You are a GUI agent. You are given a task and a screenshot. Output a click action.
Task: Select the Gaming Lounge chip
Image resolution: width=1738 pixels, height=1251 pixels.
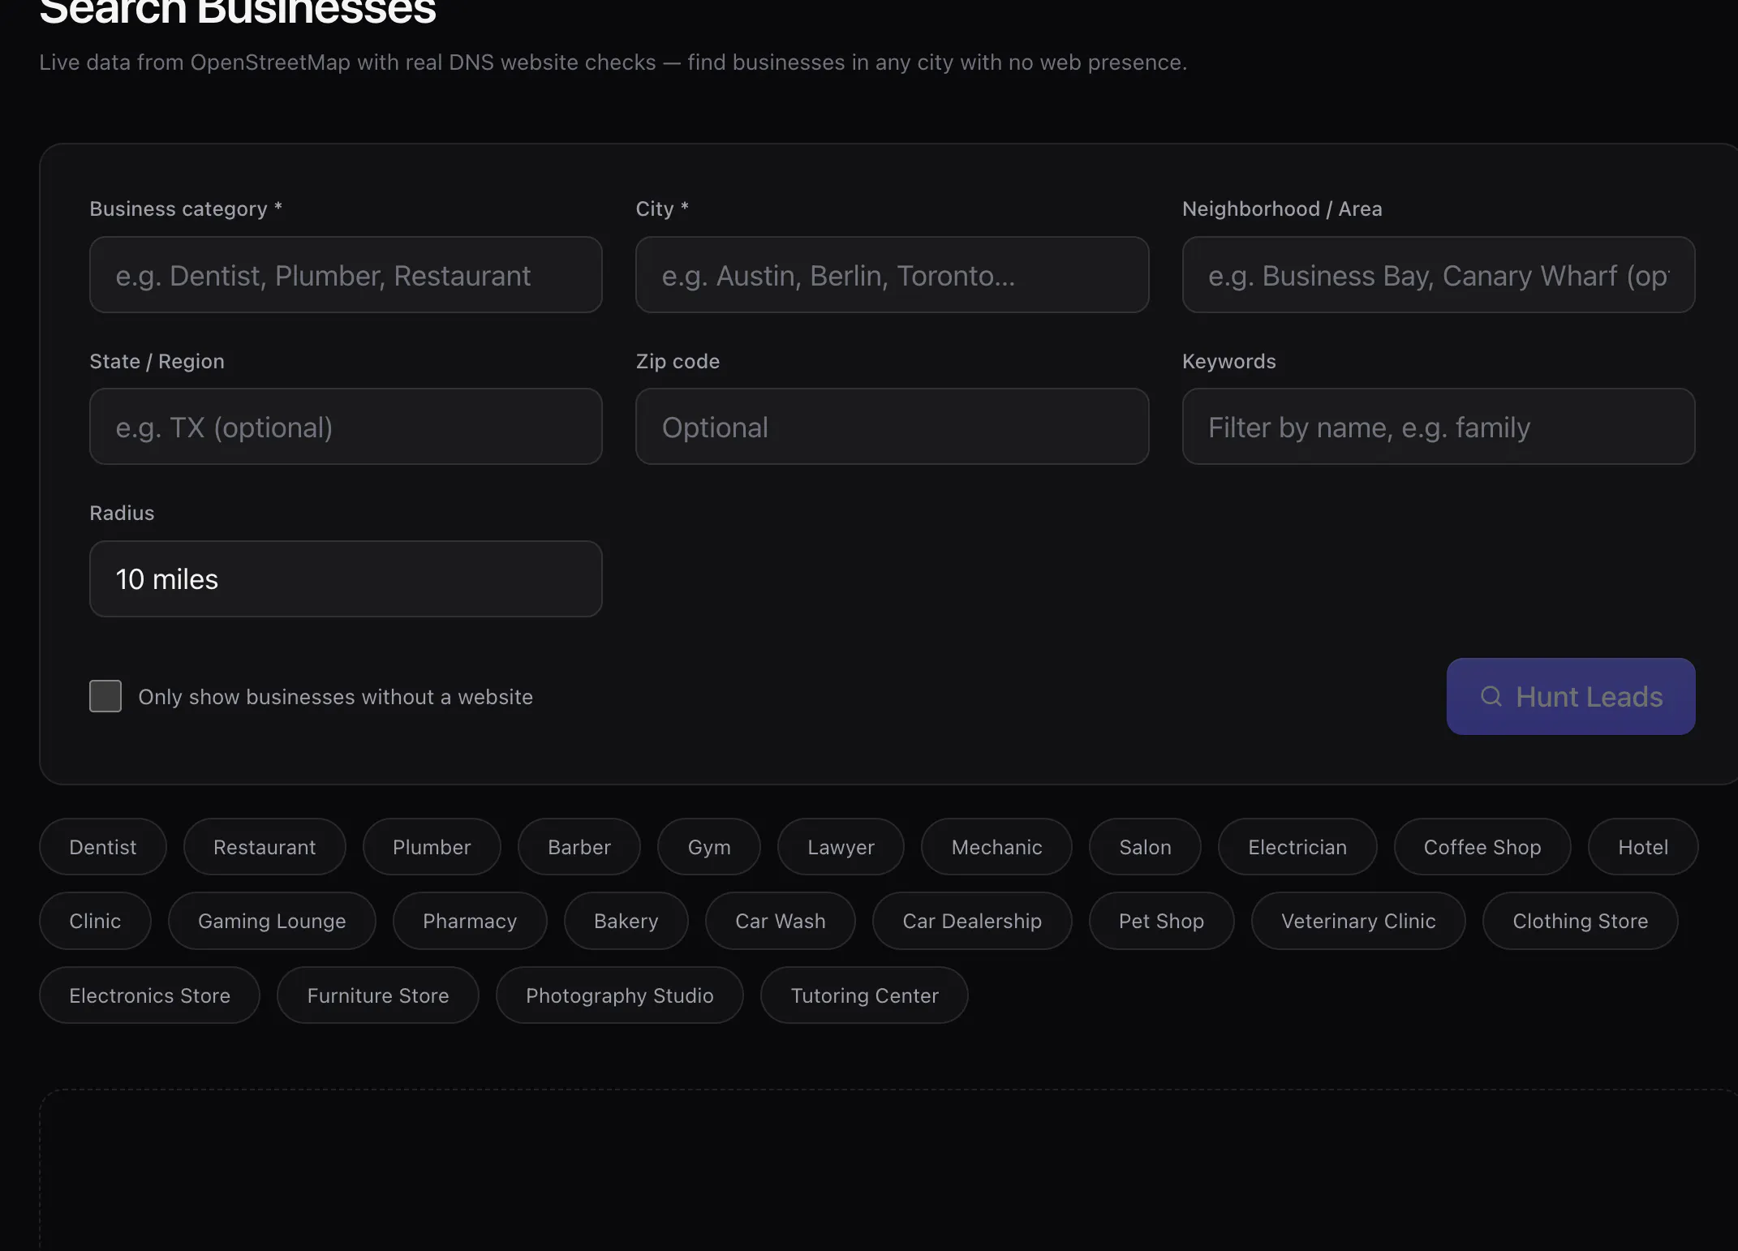pyautogui.click(x=272, y=921)
